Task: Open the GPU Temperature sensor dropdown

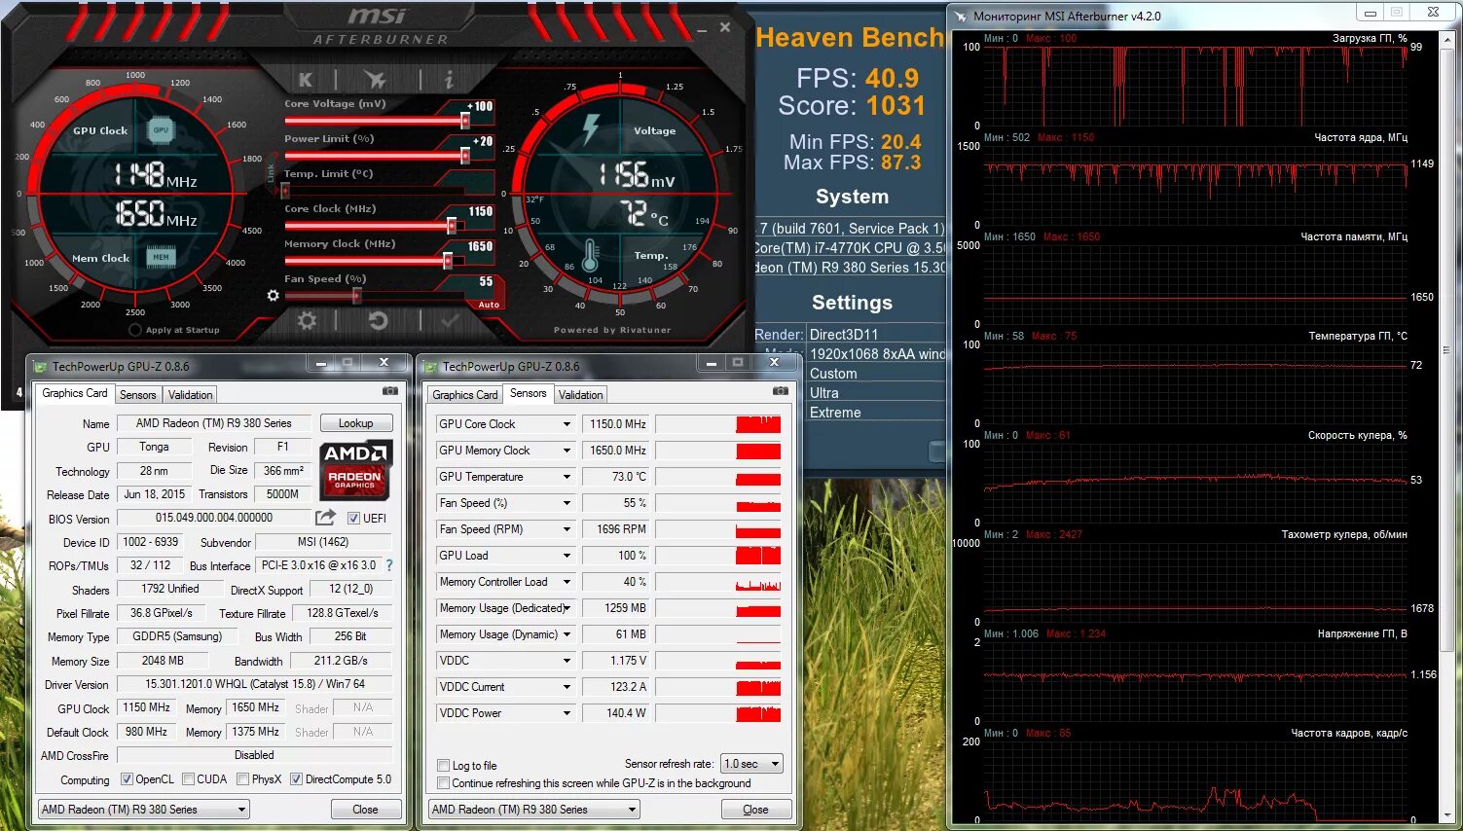Action: click(567, 477)
